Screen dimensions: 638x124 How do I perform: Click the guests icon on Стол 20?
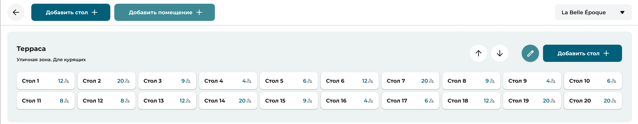[614, 101]
